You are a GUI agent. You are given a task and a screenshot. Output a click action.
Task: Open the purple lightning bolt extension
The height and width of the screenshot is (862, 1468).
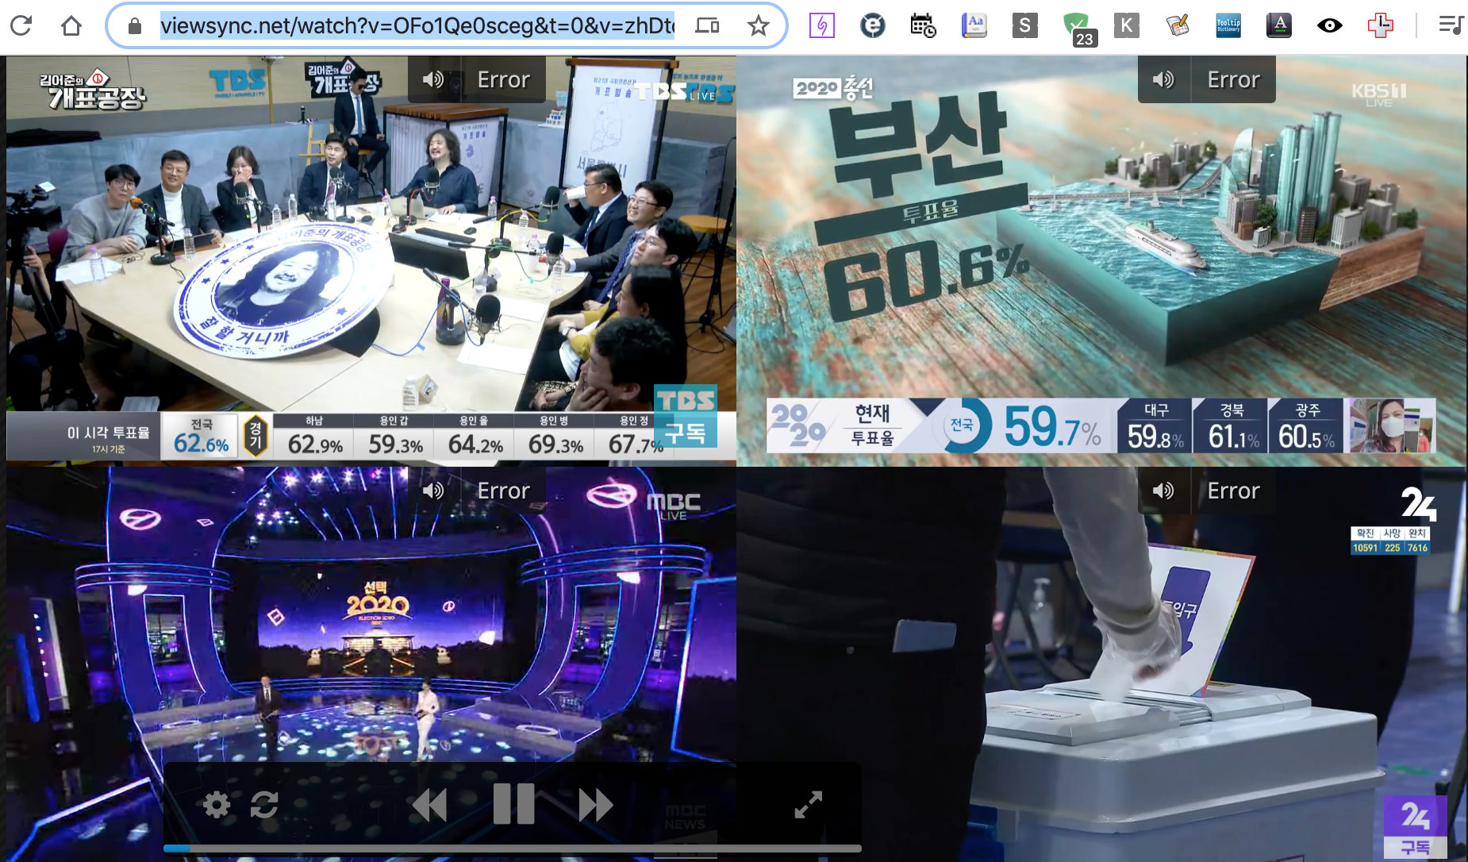(x=821, y=26)
